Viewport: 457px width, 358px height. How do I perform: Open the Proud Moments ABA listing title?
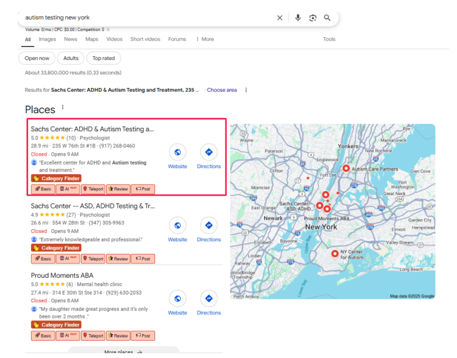[x=62, y=275]
